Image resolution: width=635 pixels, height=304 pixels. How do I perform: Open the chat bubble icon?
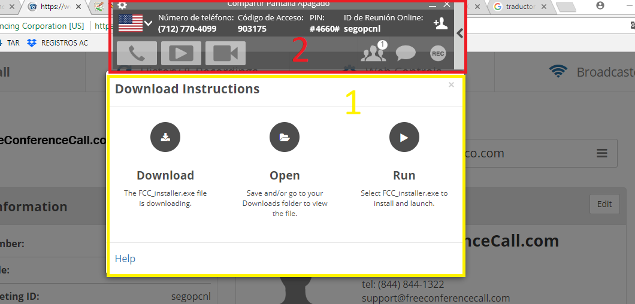click(406, 53)
